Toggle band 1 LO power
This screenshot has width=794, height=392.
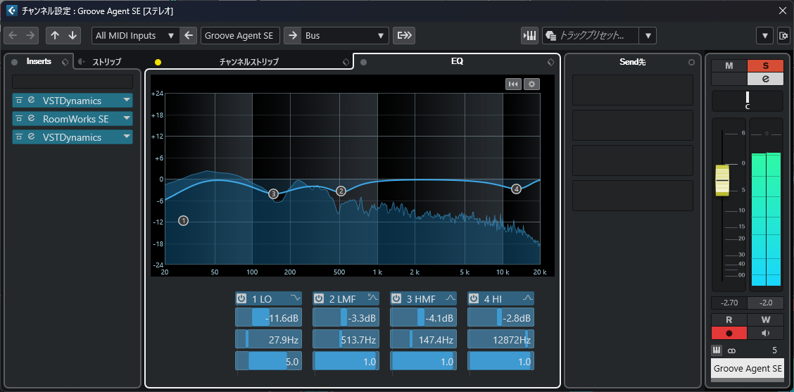[x=241, y=298]
